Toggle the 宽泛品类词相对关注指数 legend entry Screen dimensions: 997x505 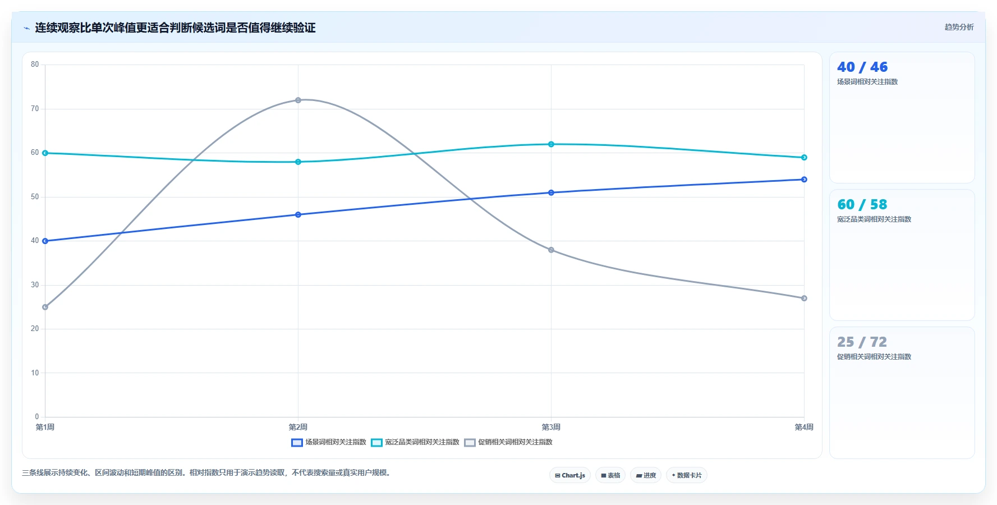tap(415, 442)
